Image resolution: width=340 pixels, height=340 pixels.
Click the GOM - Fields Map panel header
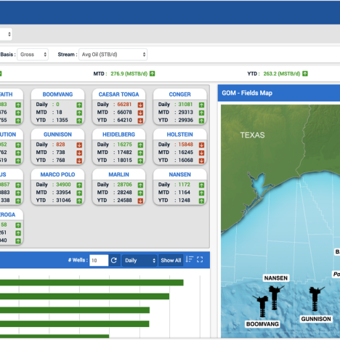tap(279, 93)
